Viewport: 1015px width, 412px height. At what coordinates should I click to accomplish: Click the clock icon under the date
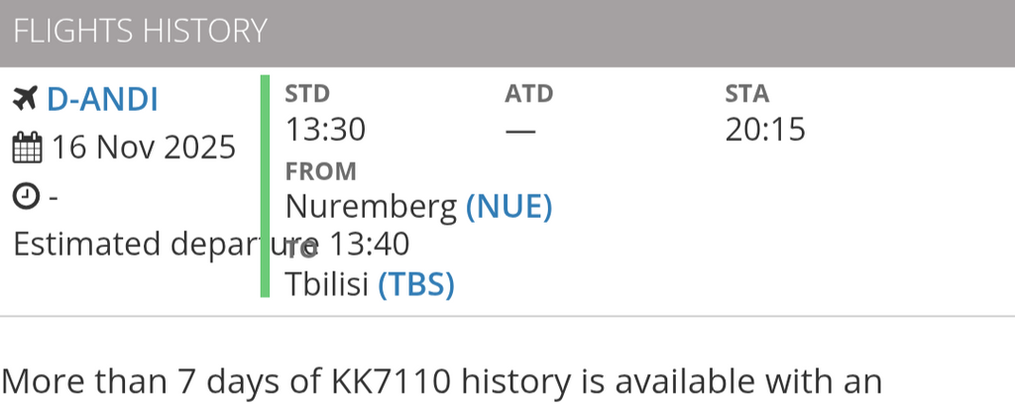[x=26, y=196]
